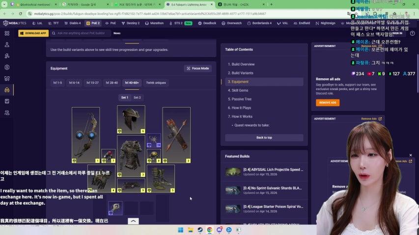Switch to the lvl 28-40 equipment tab
419x235 pixels.
112,83
